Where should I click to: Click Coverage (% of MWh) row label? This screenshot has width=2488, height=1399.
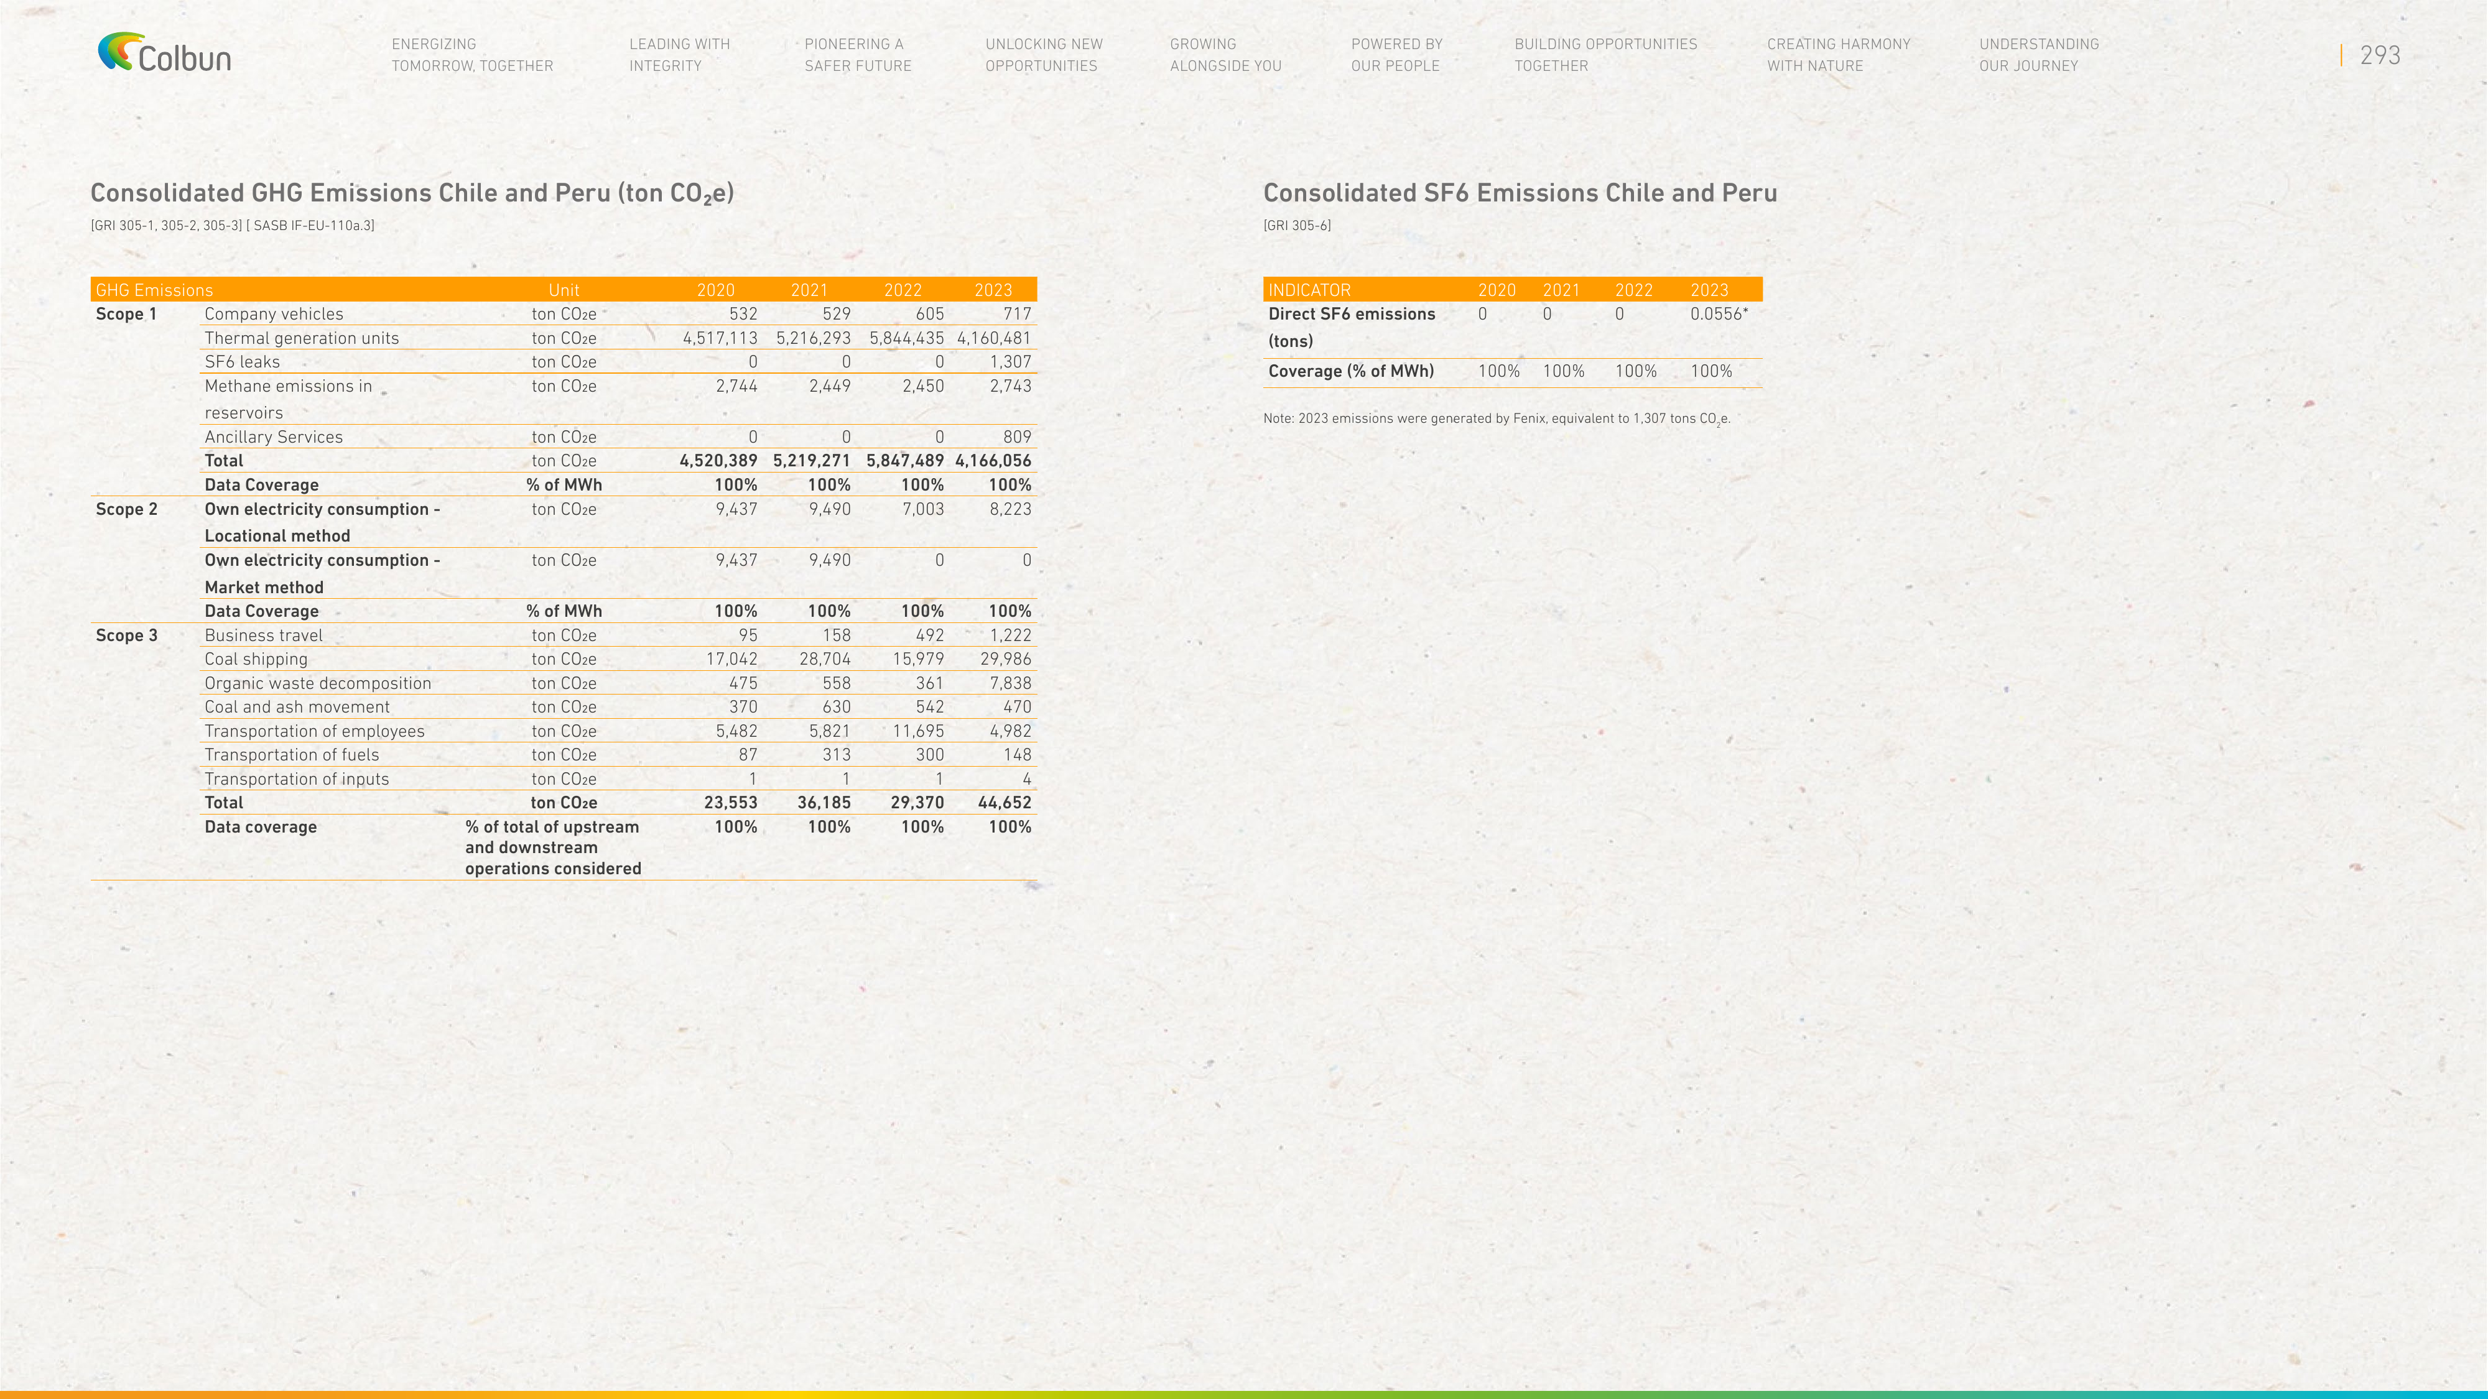point(1351,372)
